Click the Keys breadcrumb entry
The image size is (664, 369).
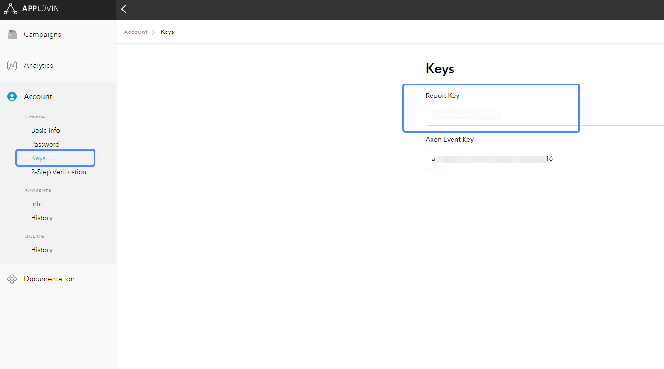pyautogui.click(x=167, y=32)
